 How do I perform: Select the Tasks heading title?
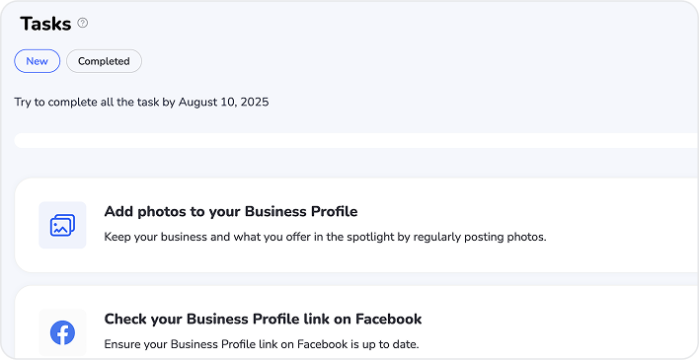45,24
